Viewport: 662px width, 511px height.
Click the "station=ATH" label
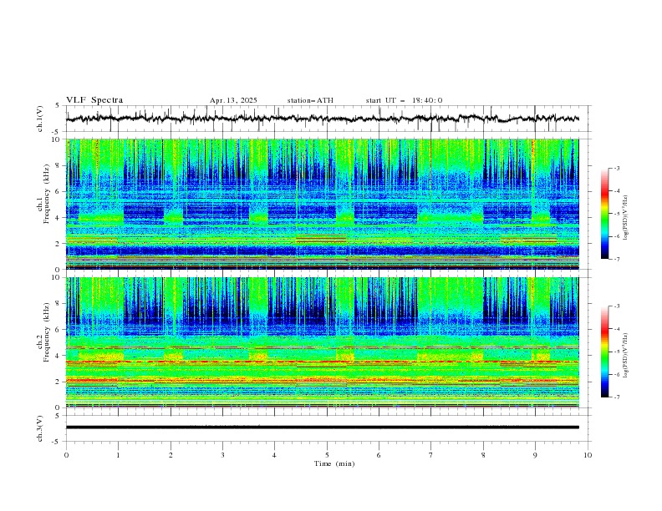[310, 100]
